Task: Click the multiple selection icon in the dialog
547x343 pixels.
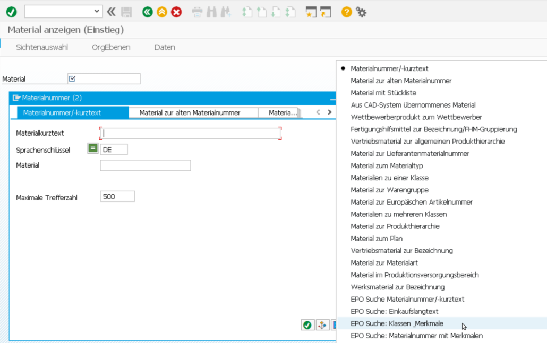Action: coord(322,324)
